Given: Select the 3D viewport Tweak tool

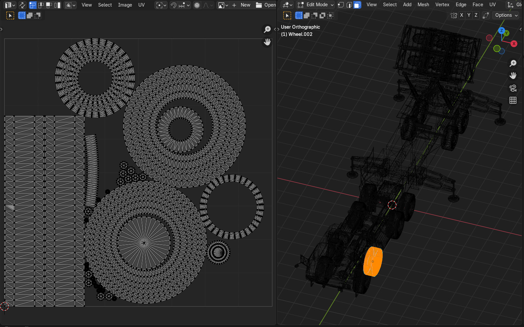Looking at the screenshot, I should [287, 15].
